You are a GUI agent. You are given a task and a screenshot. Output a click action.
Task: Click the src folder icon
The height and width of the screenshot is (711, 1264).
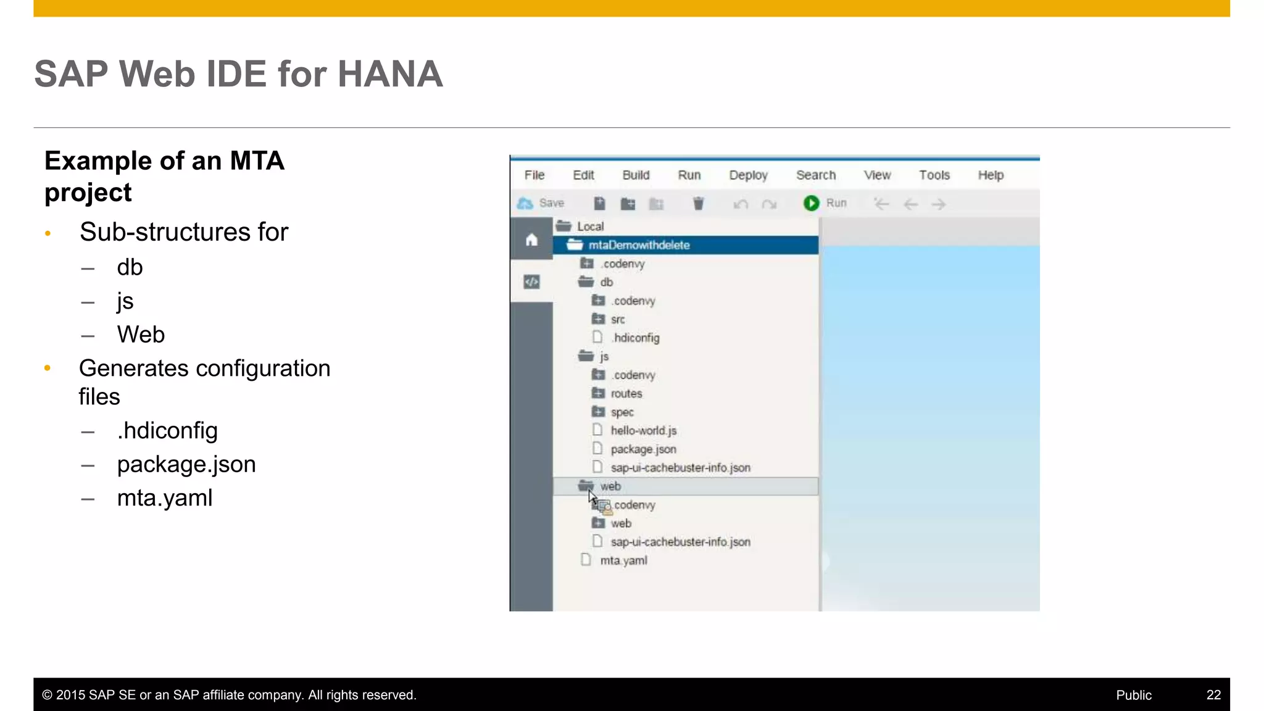(x=598, y=318)
